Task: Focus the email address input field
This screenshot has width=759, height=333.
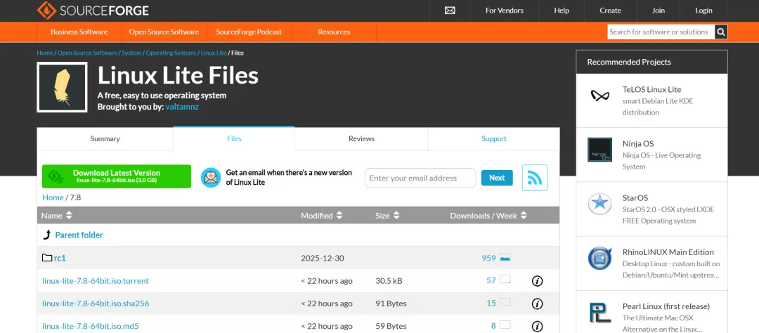Action: 420,178
